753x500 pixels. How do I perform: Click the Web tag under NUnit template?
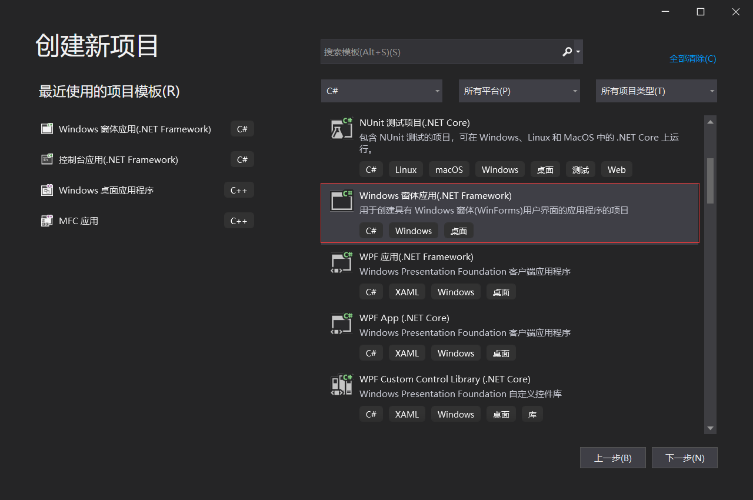617,169
